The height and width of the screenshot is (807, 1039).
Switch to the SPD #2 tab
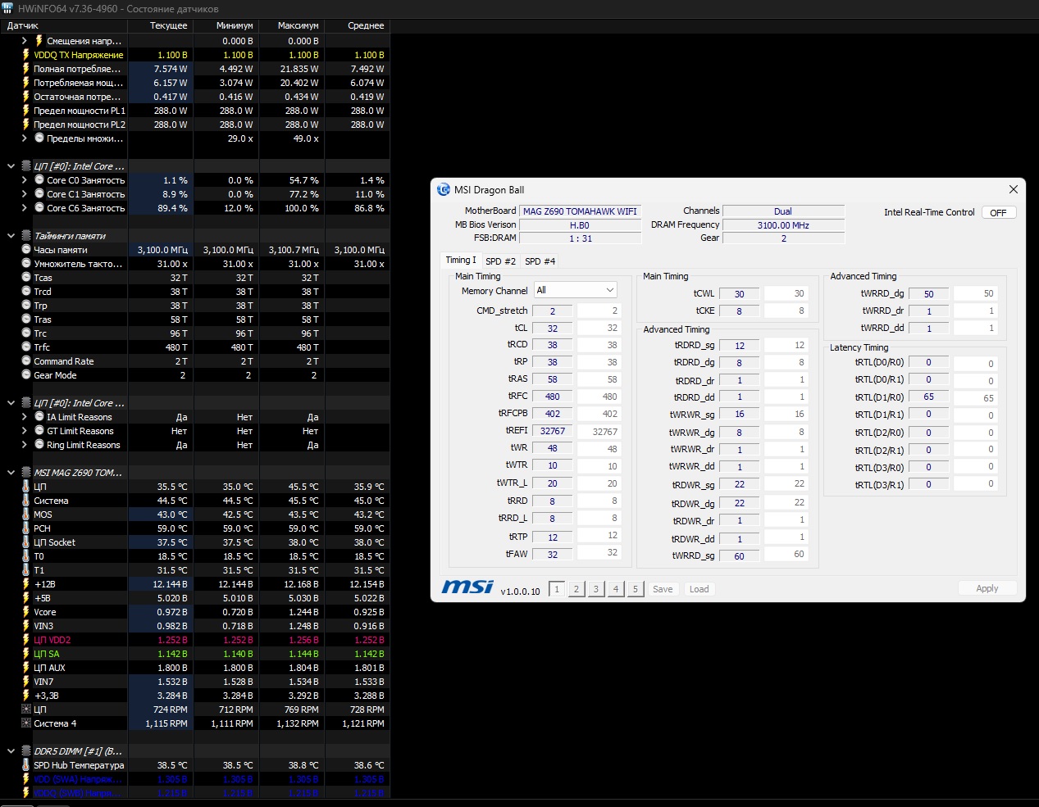coord(500,261)
